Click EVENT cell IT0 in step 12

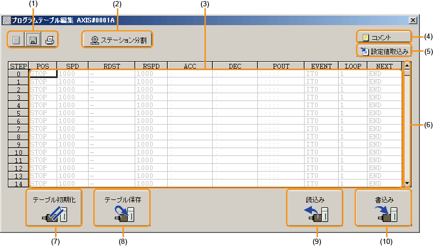321,168
